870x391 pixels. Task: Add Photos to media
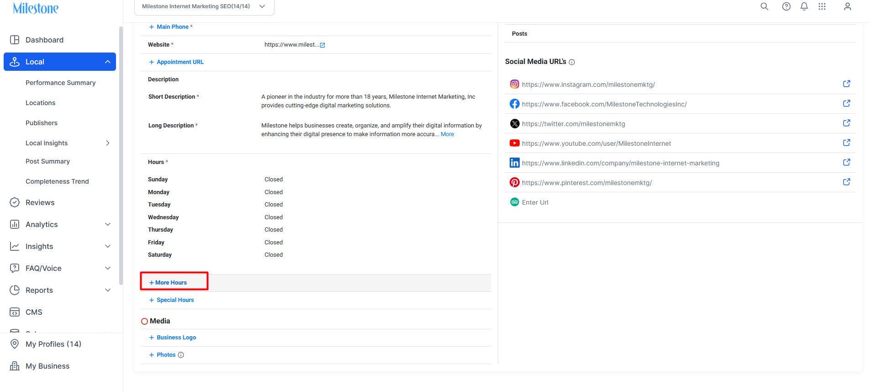pyautogui.click(x=163, y=355)
